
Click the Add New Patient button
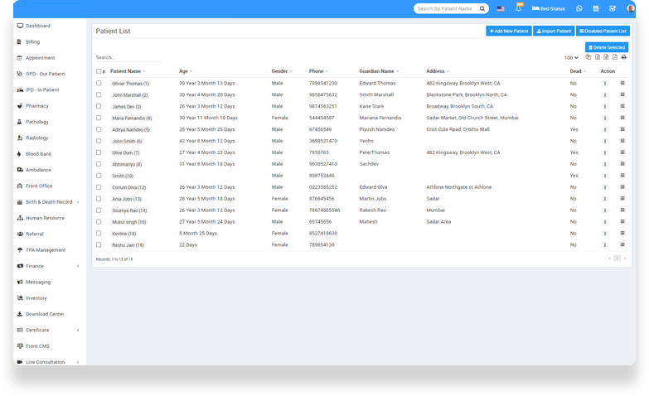508,31
